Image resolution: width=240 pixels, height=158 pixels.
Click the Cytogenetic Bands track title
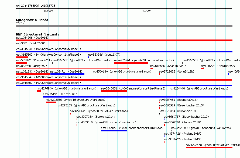(32, 20)
